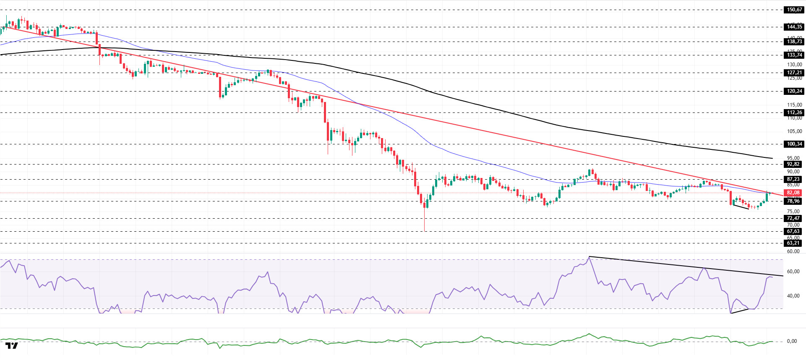The width and height of the screenshot is (806, 358).
Task: Click the red 82,08 current price label
Action: tap(793, 193)
